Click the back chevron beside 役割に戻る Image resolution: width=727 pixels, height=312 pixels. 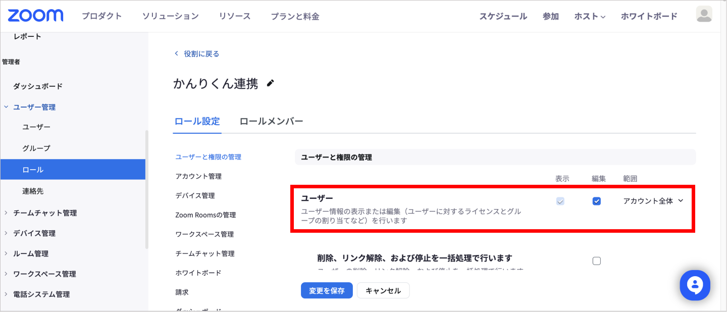coord(176,53)
